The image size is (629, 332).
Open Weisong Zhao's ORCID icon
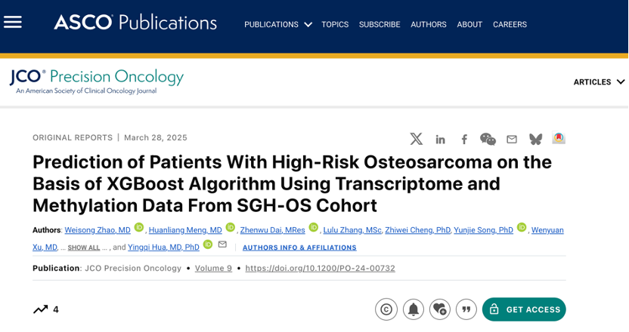point(139,227)
